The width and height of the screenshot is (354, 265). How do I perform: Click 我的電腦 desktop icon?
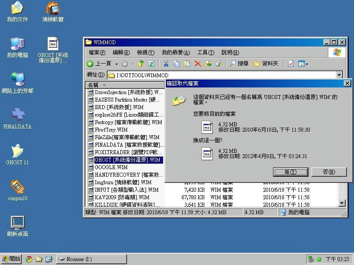tap(17, 48)
